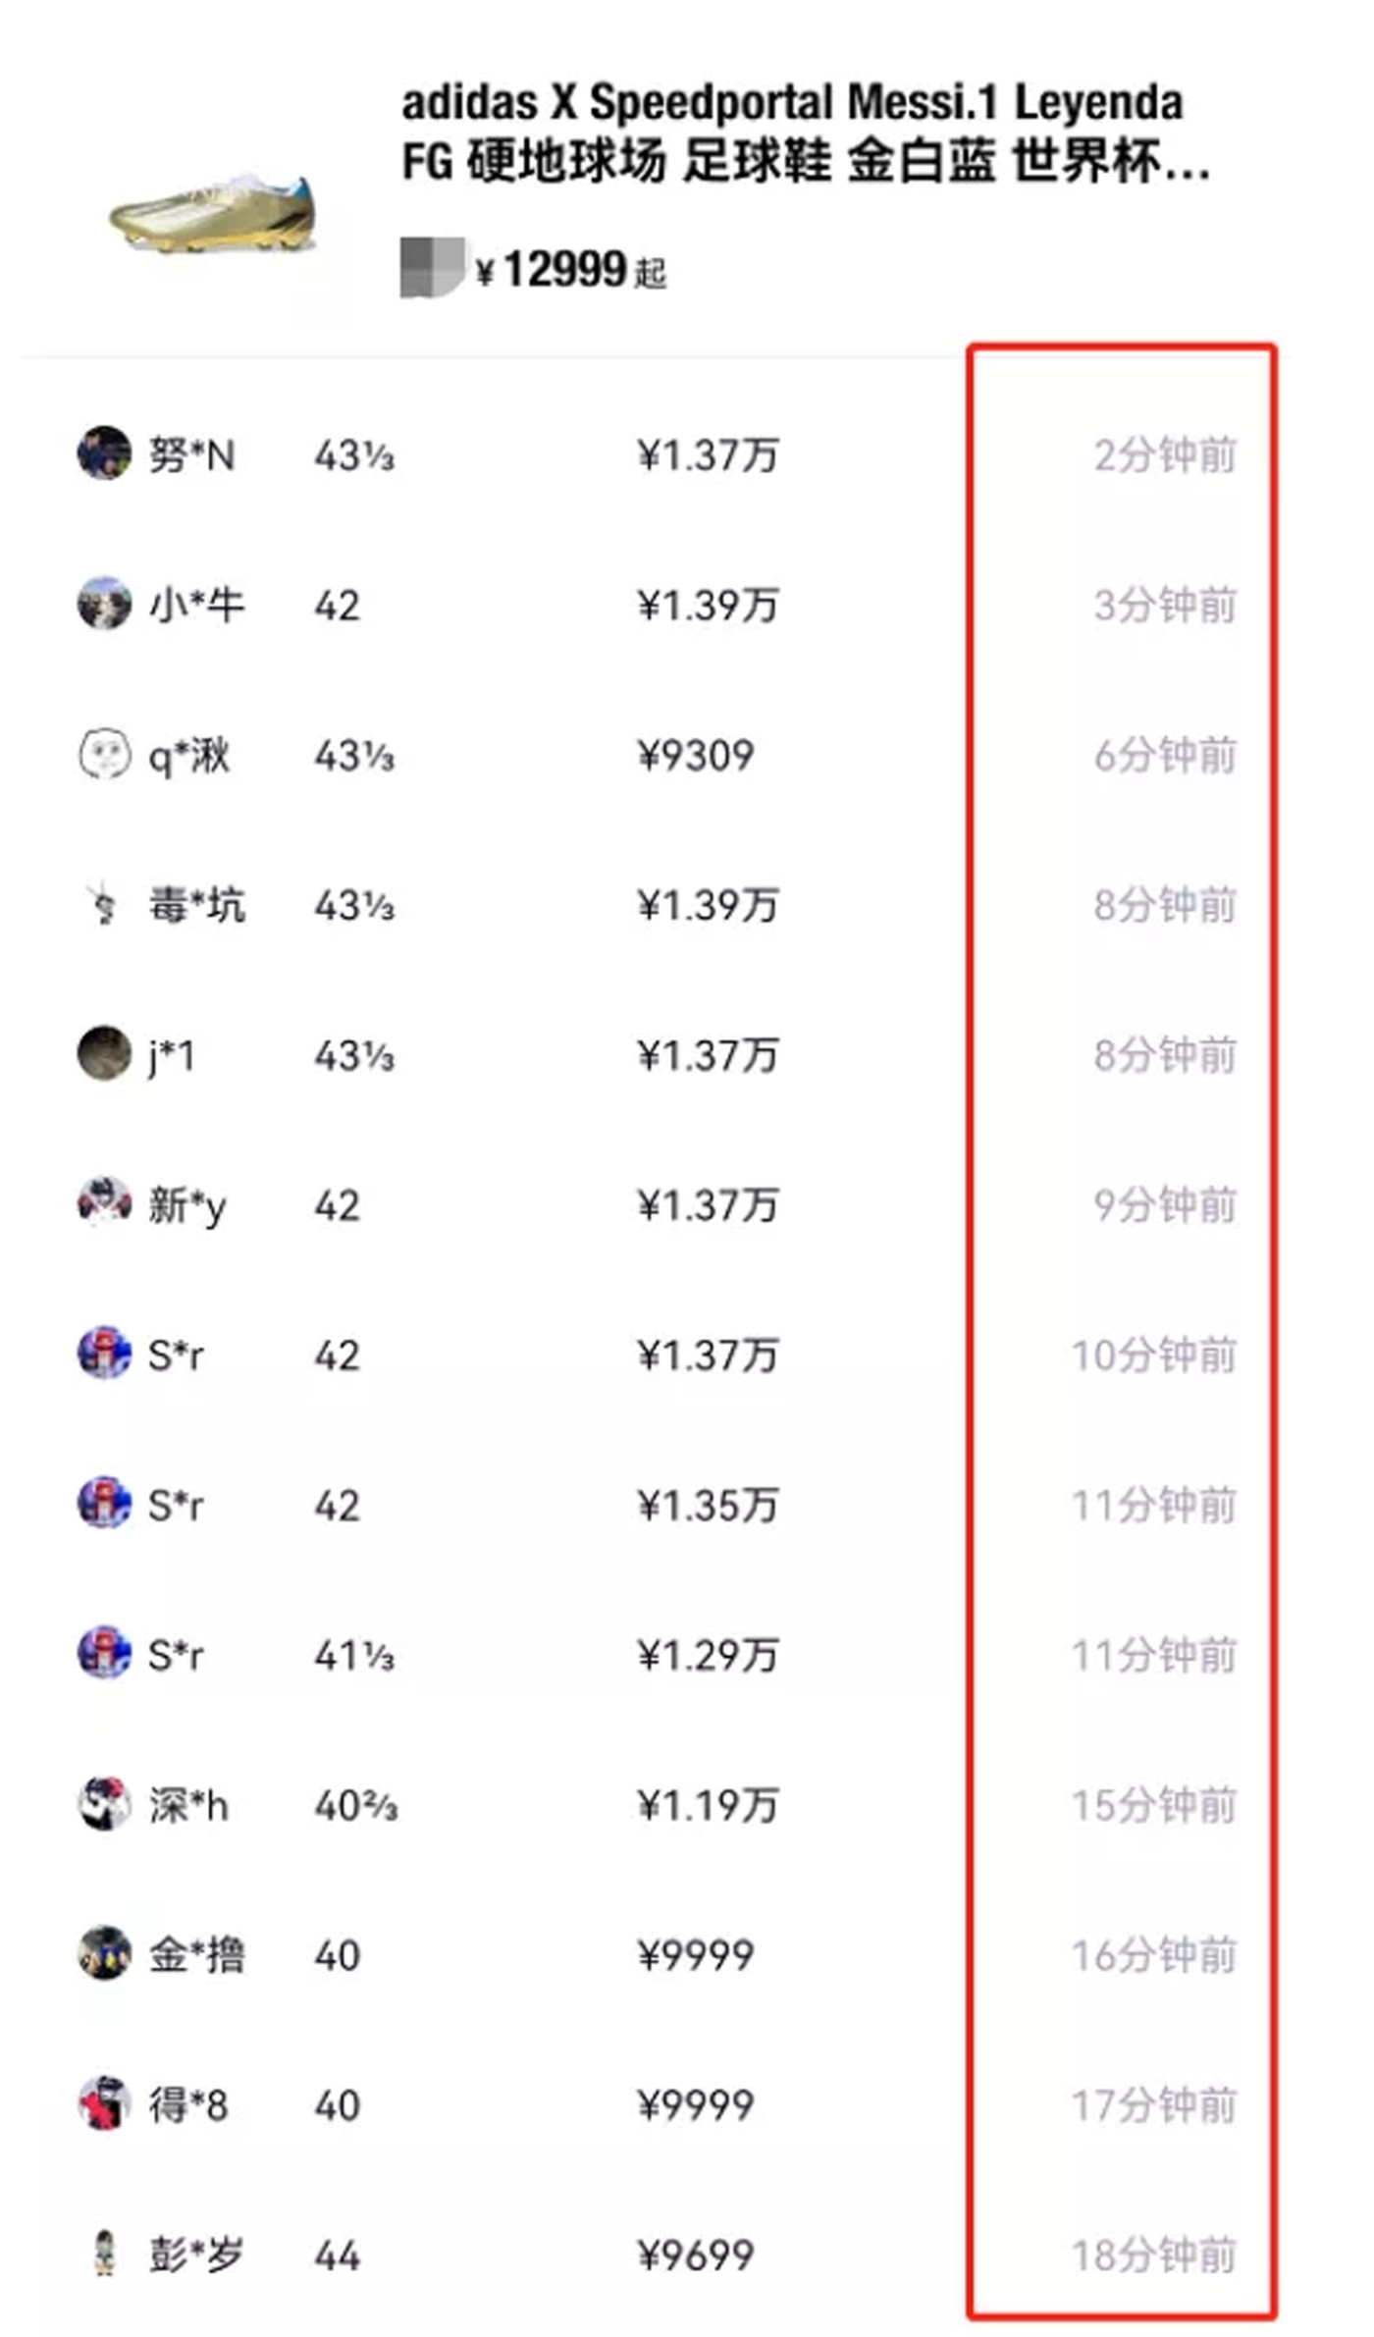Click avatar of user 毒*坑
Viewport: 1374px width, 2337px height.
pyautogui.click(x=104, y=904)
